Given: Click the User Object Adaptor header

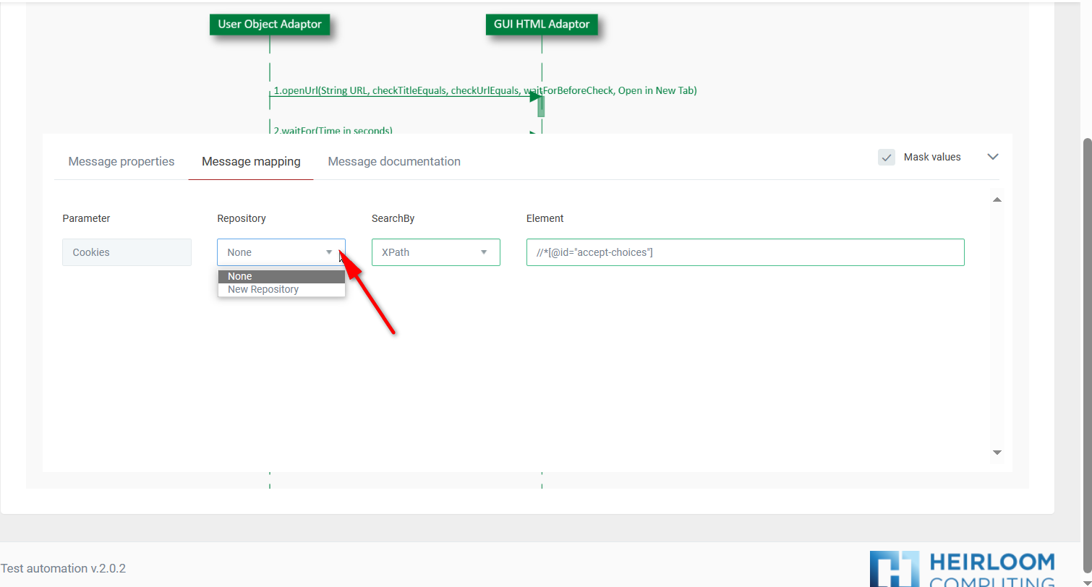Looking at the screenshot, I should coord(269,24).
